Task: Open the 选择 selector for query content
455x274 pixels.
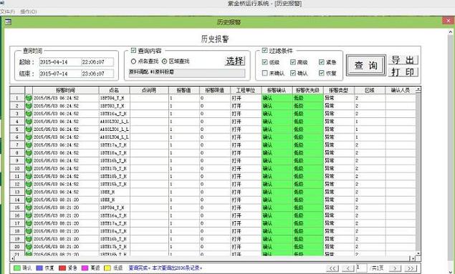Action: click(x=235, y=61)
